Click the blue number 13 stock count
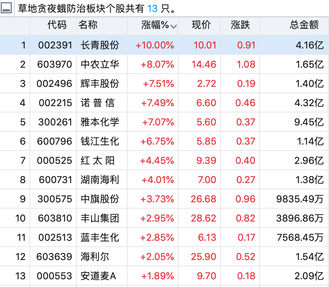The height and width of the screenshot is (287, 329). click(x=152, y=9)
